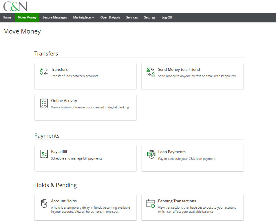Click the Payments section heading
The image size is (276, 224).
pos(47,136)
